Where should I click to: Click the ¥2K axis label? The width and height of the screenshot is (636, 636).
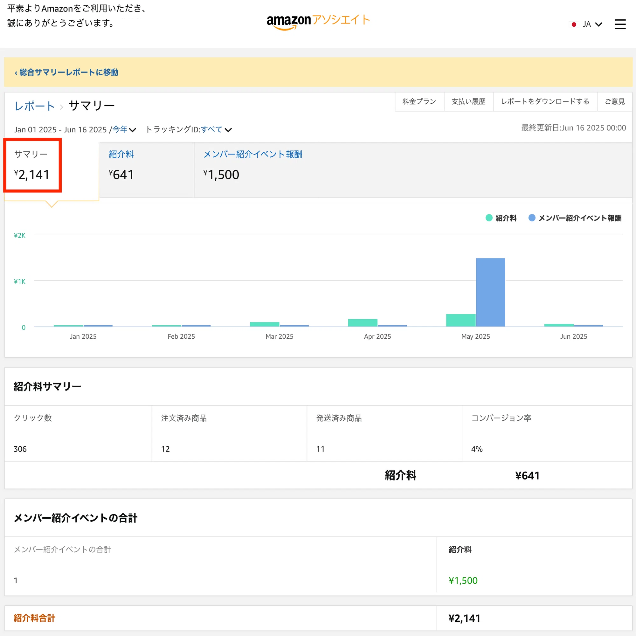point(19,235)
